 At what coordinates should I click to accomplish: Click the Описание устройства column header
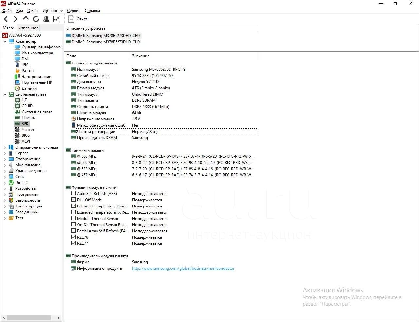[x=161, y=28]
